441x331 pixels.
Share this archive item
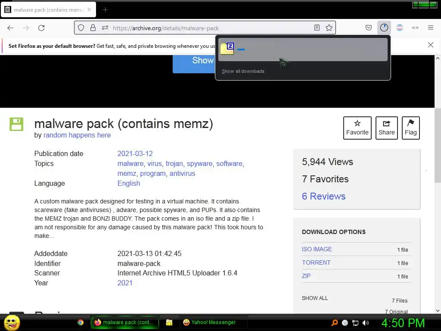387,128
